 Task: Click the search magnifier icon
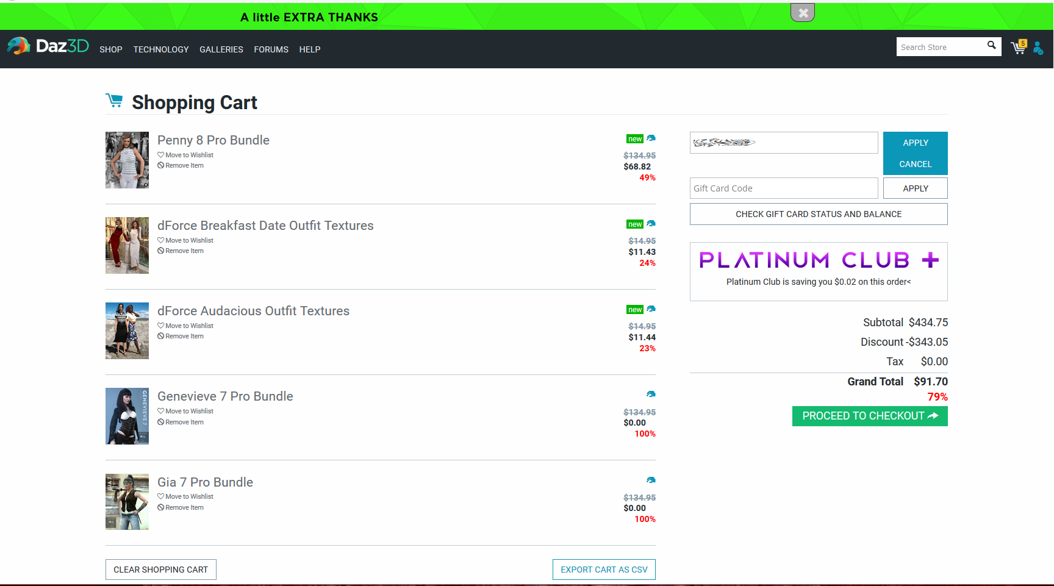pyautogui.click(x=991, y=45)
